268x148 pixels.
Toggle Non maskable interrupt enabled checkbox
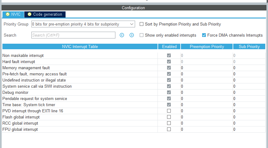[169, 55]
